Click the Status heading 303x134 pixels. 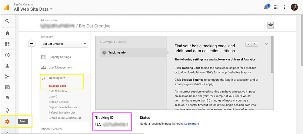[x=145, y=118]
